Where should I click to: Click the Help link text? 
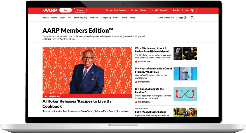point(181,18)
